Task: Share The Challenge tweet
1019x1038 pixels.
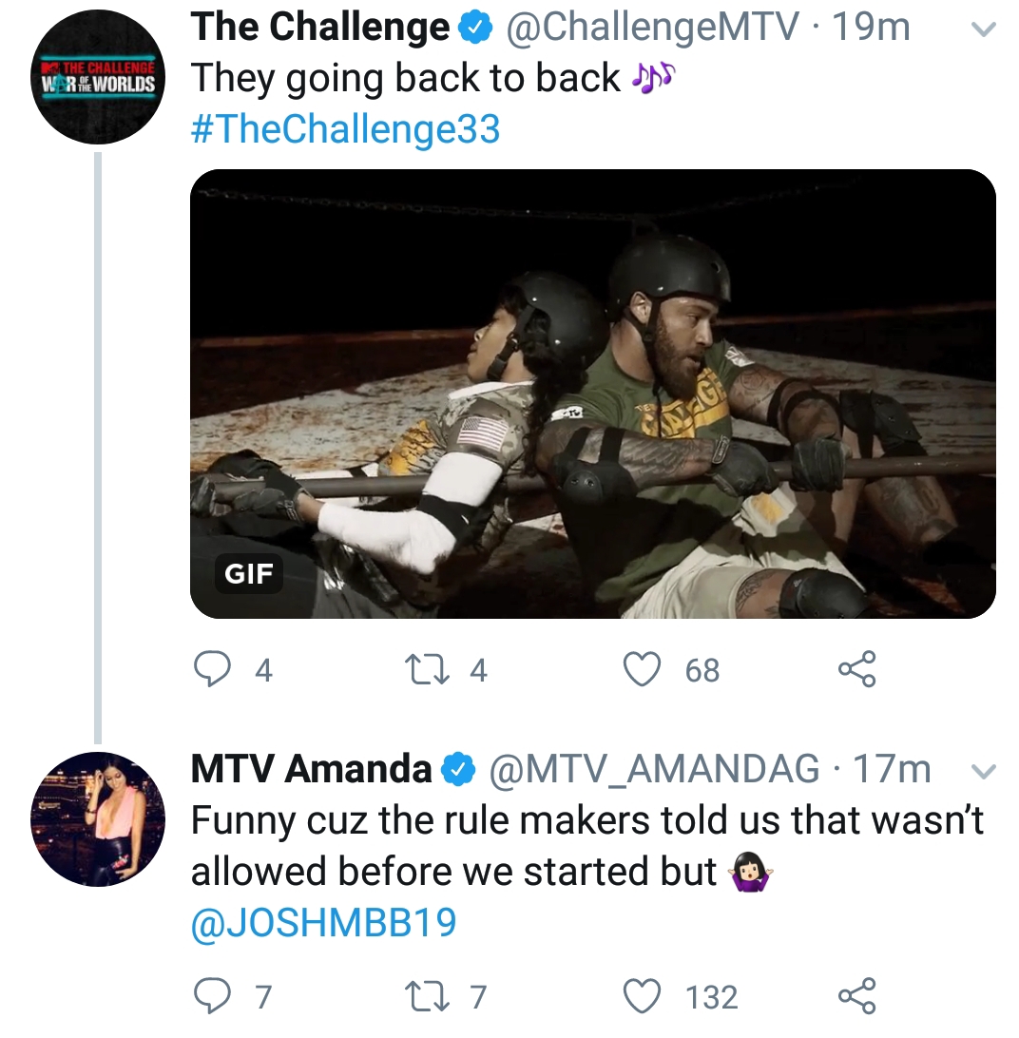Action: (x=857, y=668)
